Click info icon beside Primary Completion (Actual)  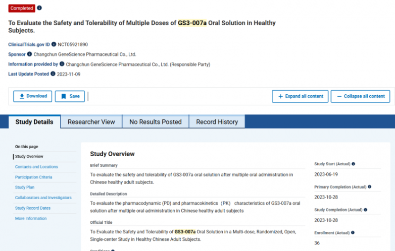click(x=370, y=187)
